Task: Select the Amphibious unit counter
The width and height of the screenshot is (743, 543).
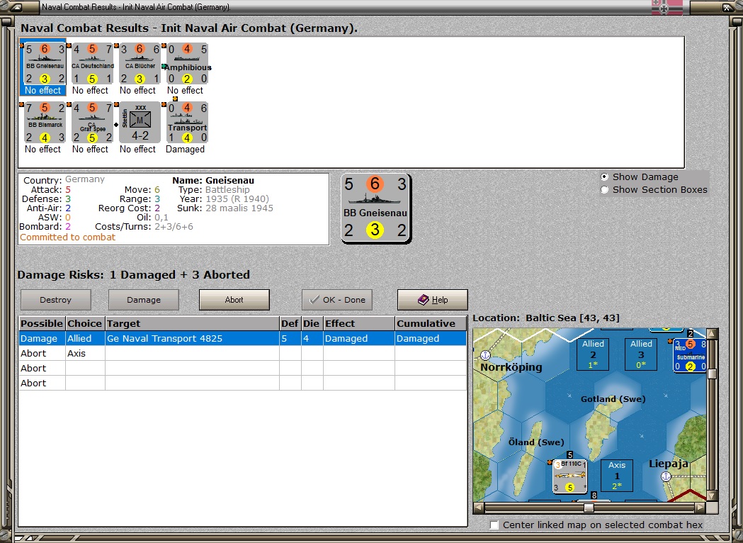Action: tap(187, 64)
